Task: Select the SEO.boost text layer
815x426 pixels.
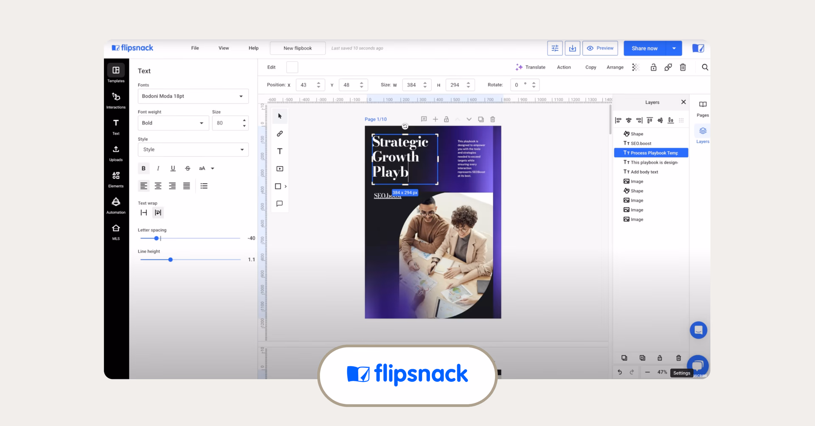Action: coord(651,143)
